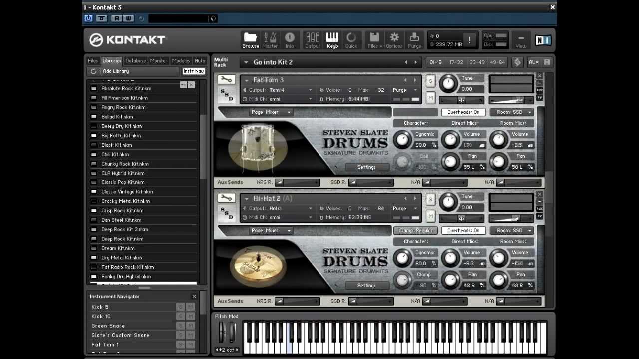Open Settings for Fat Tom 3
639x359 pixels.
coord(366,167)
